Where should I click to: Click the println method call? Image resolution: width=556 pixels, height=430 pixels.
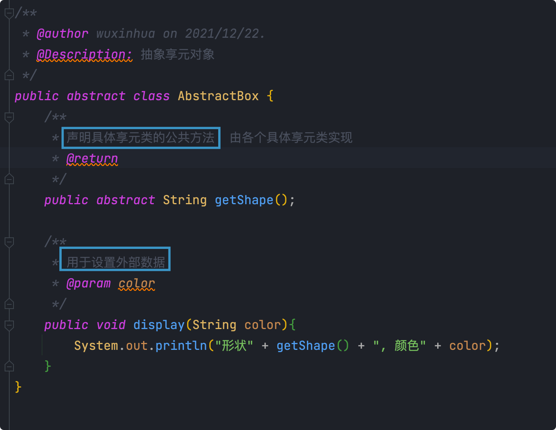pyautogui.click(x=181, y=346)
